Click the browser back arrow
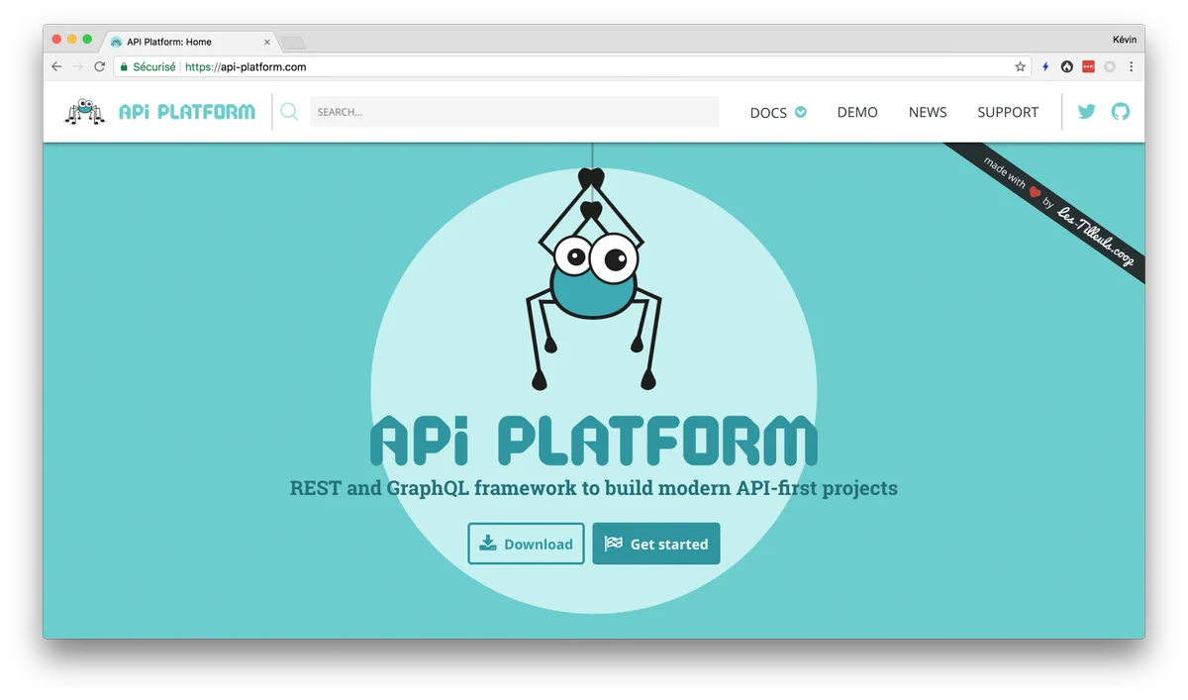 [x=56, y=66]
